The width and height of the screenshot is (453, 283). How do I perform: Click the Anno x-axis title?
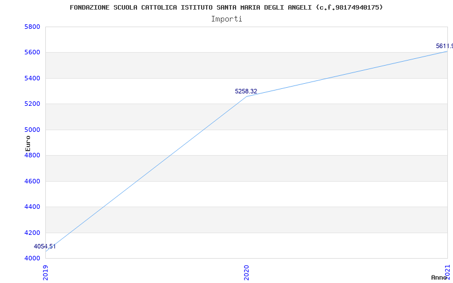(x=439, y=277)
